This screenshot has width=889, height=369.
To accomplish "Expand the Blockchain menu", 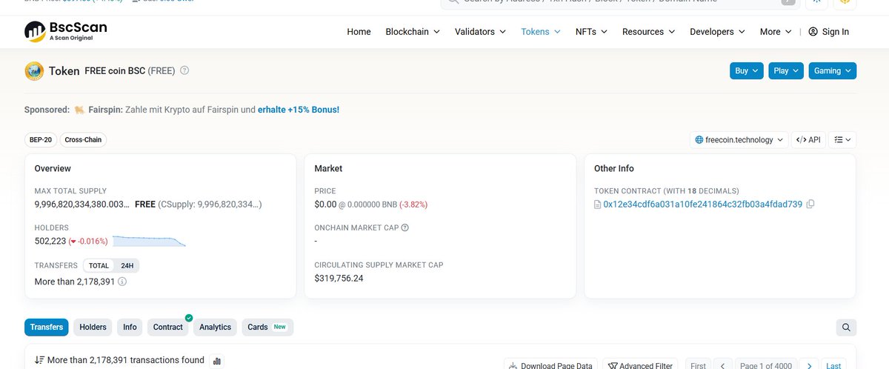I will (x=413, y=32).
